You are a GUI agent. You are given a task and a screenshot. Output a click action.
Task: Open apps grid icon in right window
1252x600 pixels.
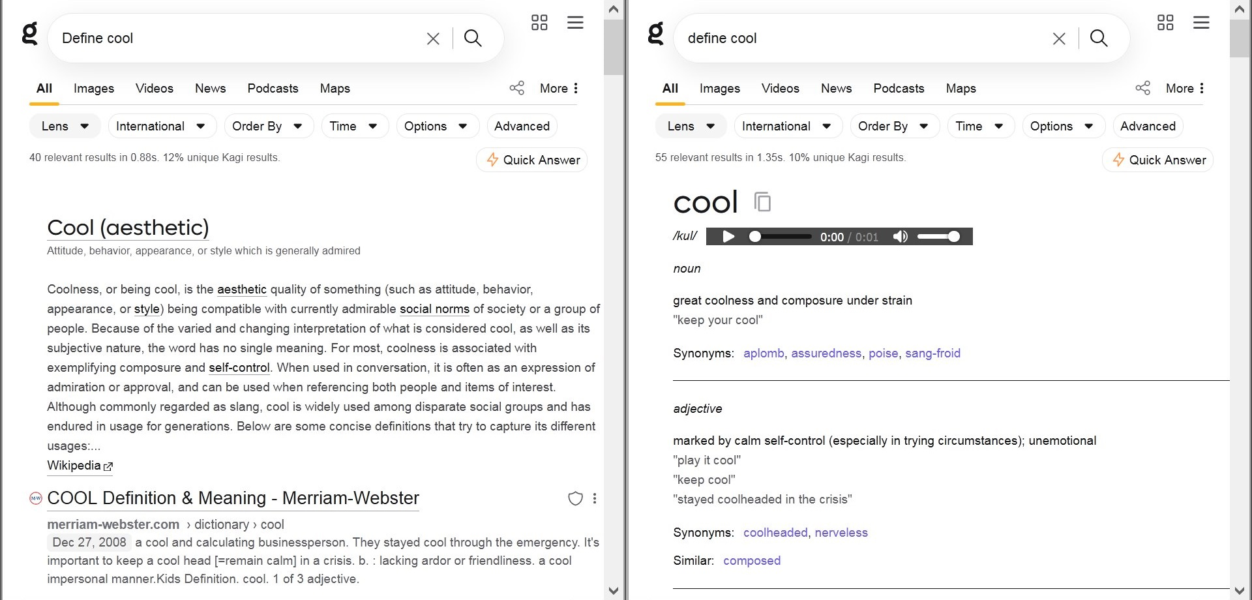[x=1165, y=23]
